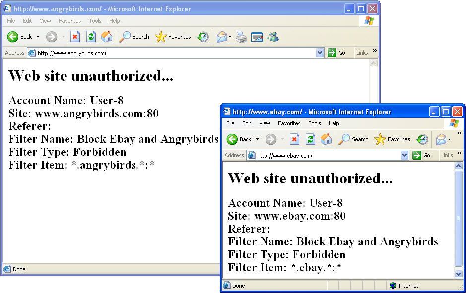Open address bar dropdown in ebay window
The image size is (466, 293).
(x=404, y=155)
